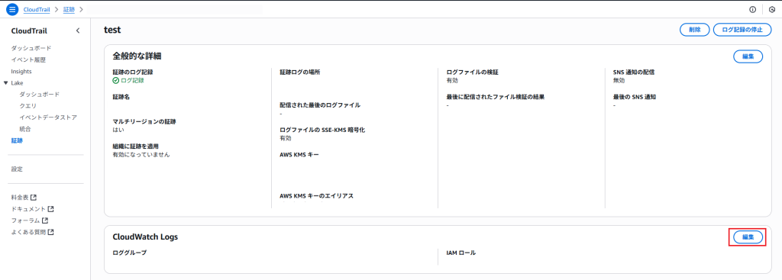Click the info icon in top bar
Image resolution: width=782 pixels, height=280 pixels.
click(x=752, y=9)
